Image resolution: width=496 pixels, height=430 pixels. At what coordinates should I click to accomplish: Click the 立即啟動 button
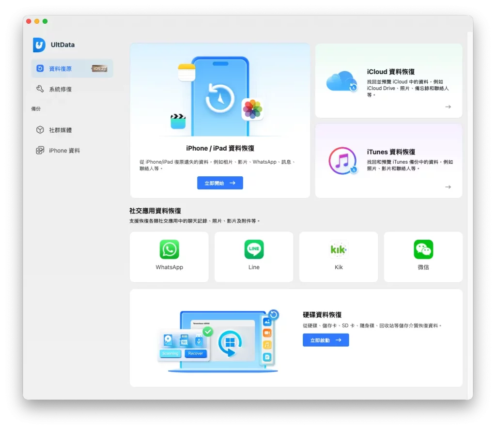pos(326,340)
